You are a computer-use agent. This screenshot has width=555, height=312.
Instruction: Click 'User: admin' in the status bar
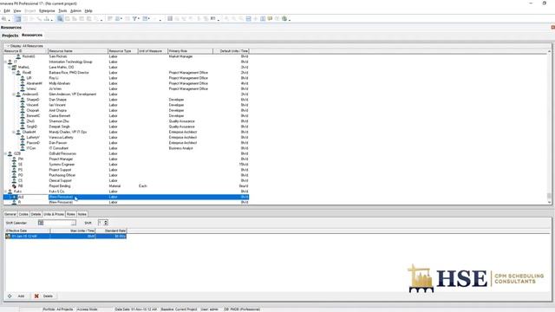pyautogui.click(x=210, y=309)
